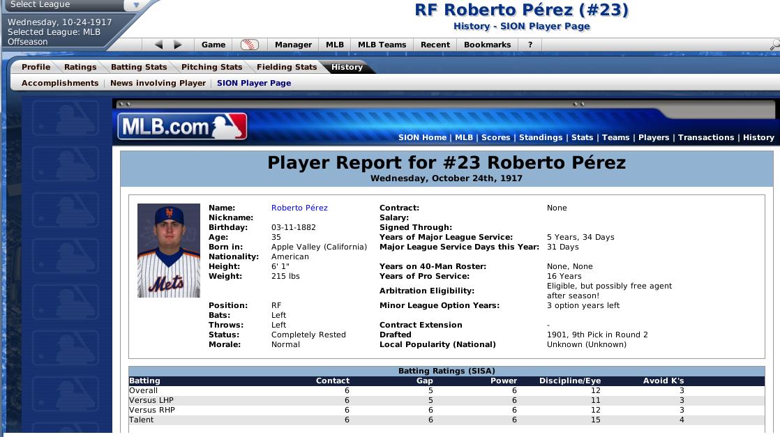Switch to the Batting Stats tab

coord(139,67)
